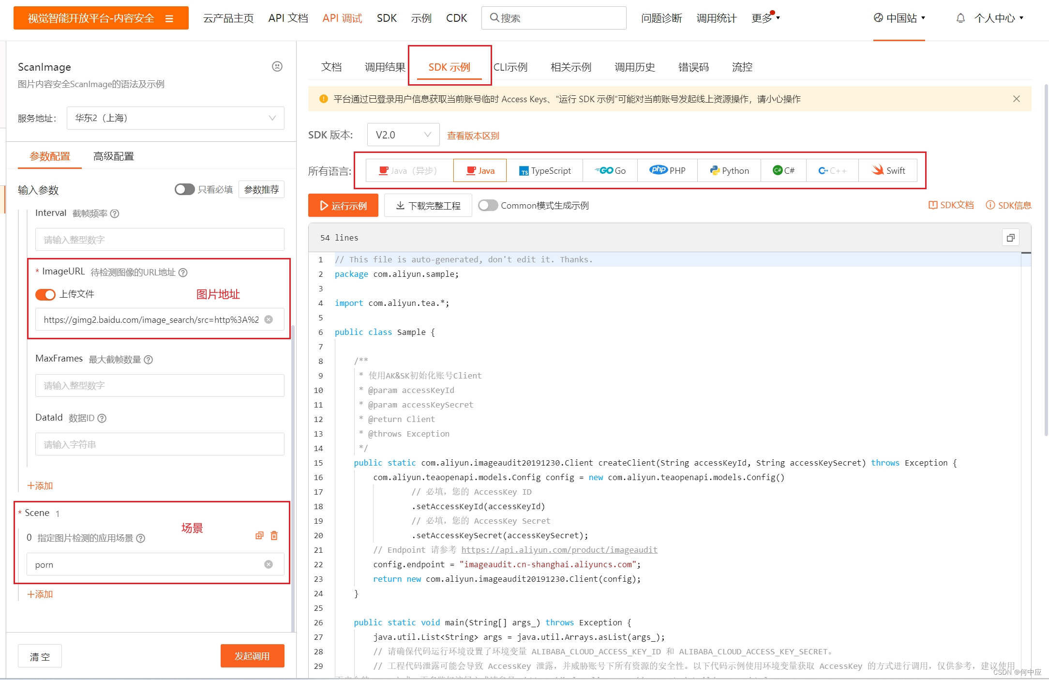Clear the porn scene value with x icon

coord(269,564)
